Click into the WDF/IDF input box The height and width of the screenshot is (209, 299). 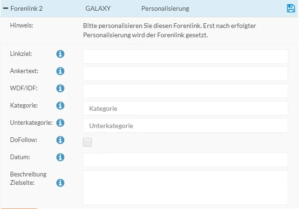[185, 91]
